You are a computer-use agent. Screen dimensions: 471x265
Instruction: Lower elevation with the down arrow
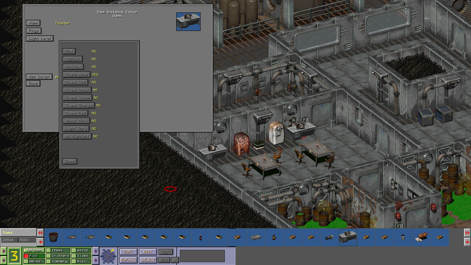click(x=4, y=260)
